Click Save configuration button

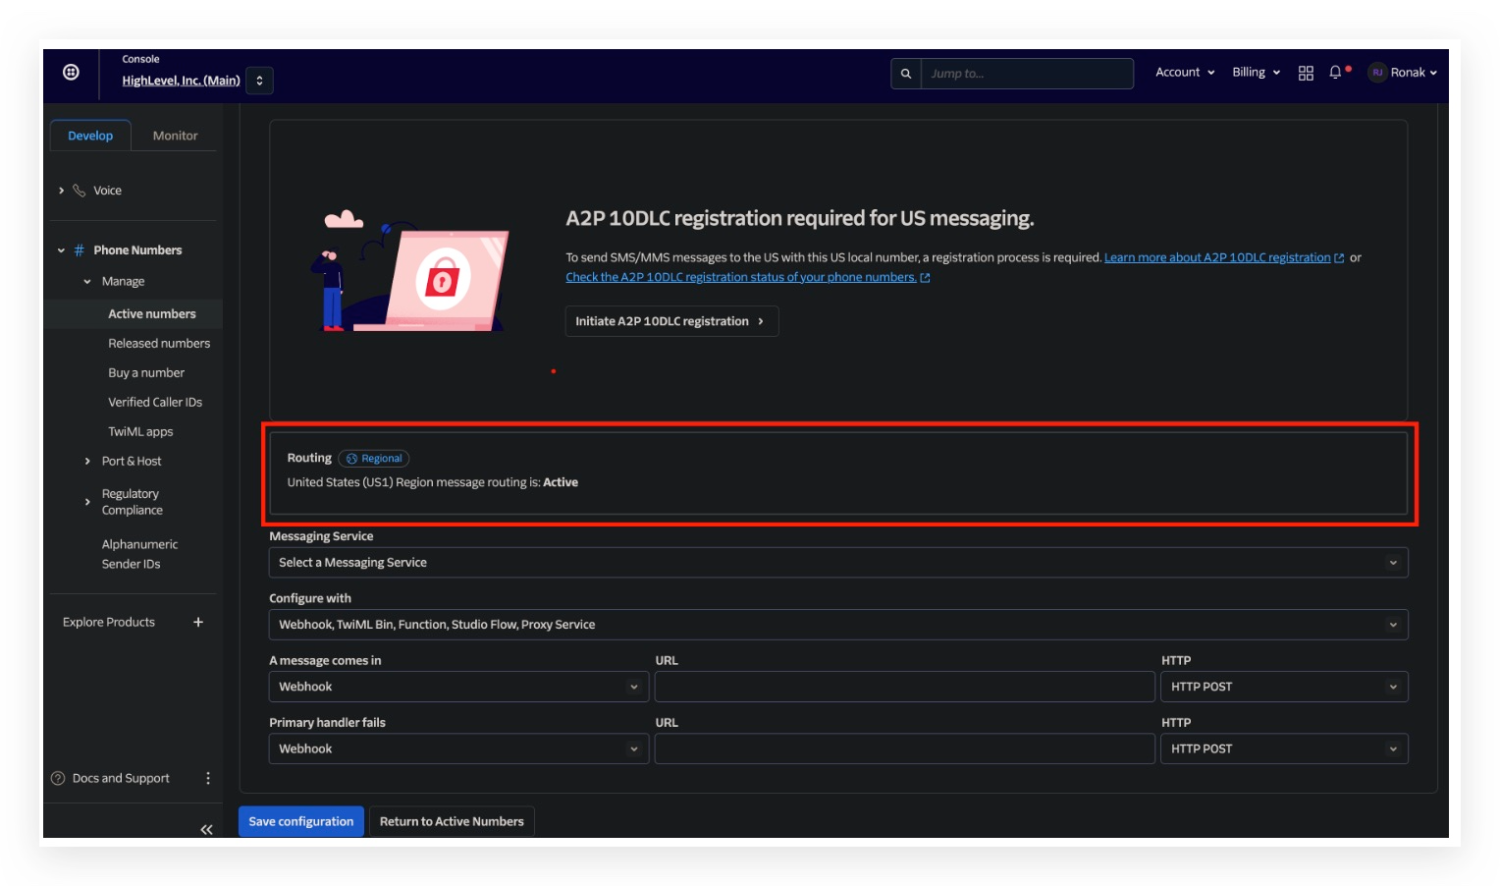[x=301, y=822]
